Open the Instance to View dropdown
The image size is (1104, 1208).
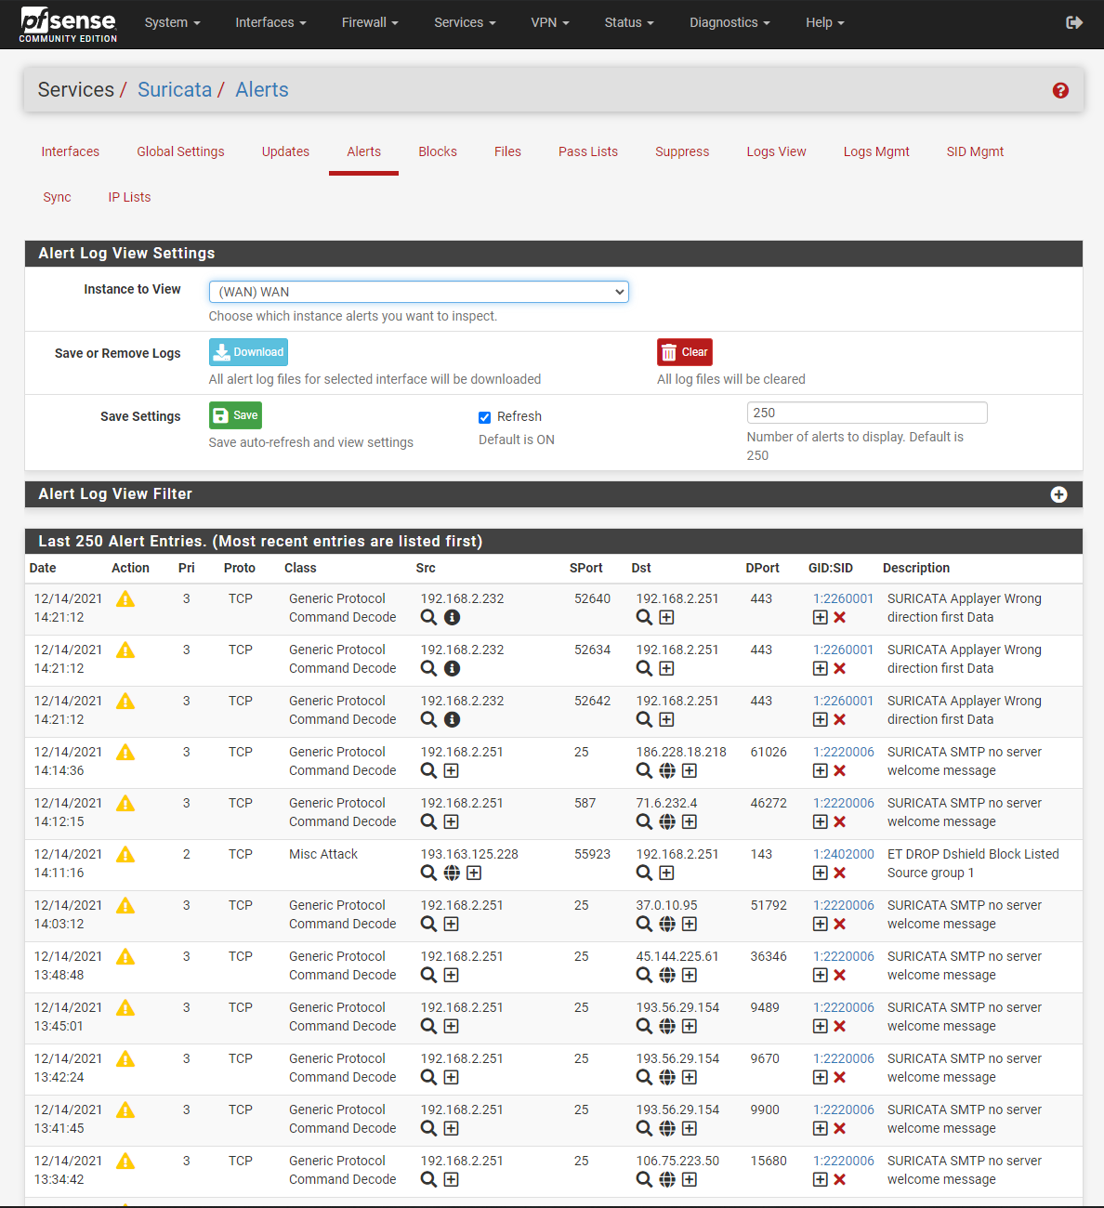(418, 292)
